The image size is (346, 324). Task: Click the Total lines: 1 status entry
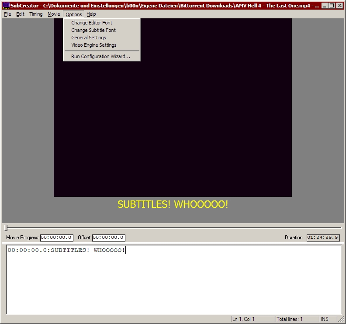[297, 319]
